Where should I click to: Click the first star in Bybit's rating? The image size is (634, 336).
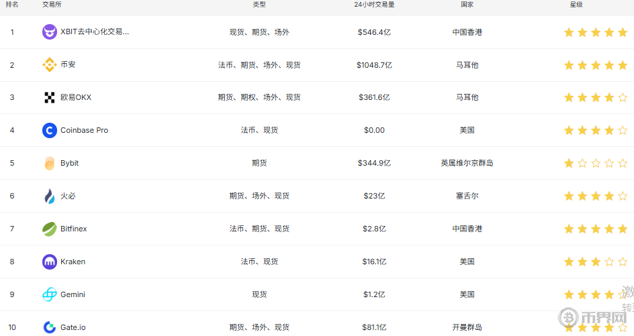[569, 163]
